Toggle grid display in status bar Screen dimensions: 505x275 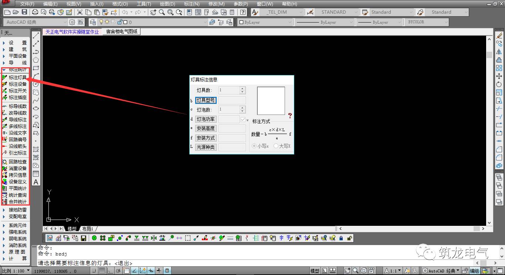[x=102, y=271]
